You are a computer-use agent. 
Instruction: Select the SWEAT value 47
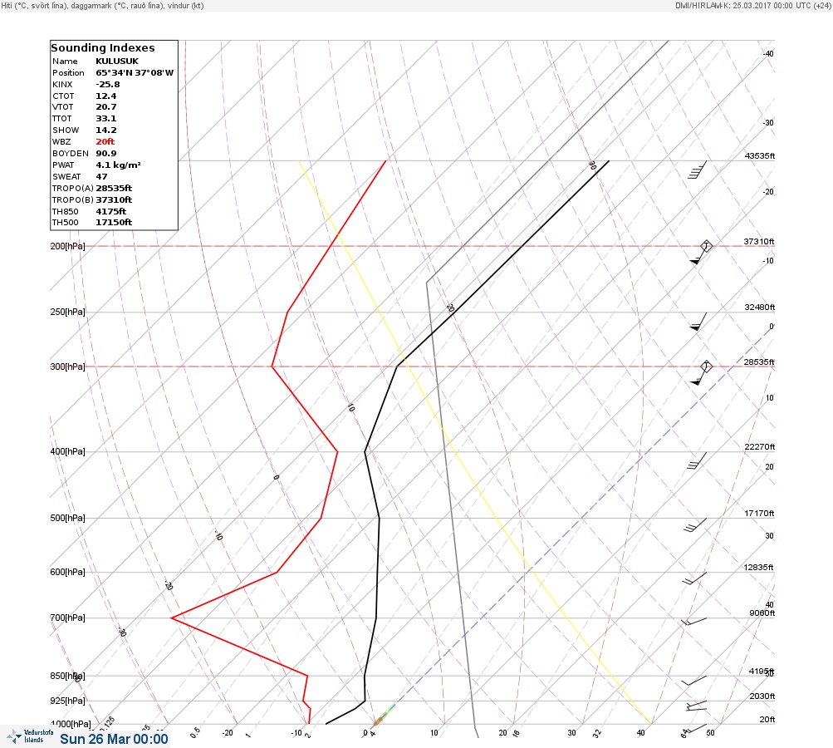point(101,177)
